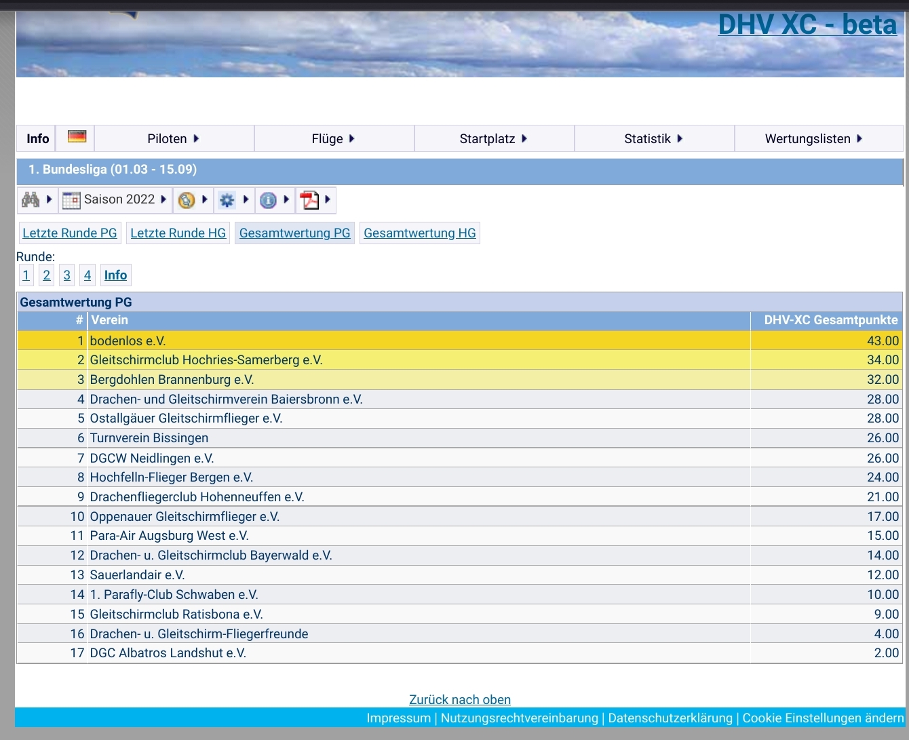Expand arrow beside the globe icon

[205, 199]
